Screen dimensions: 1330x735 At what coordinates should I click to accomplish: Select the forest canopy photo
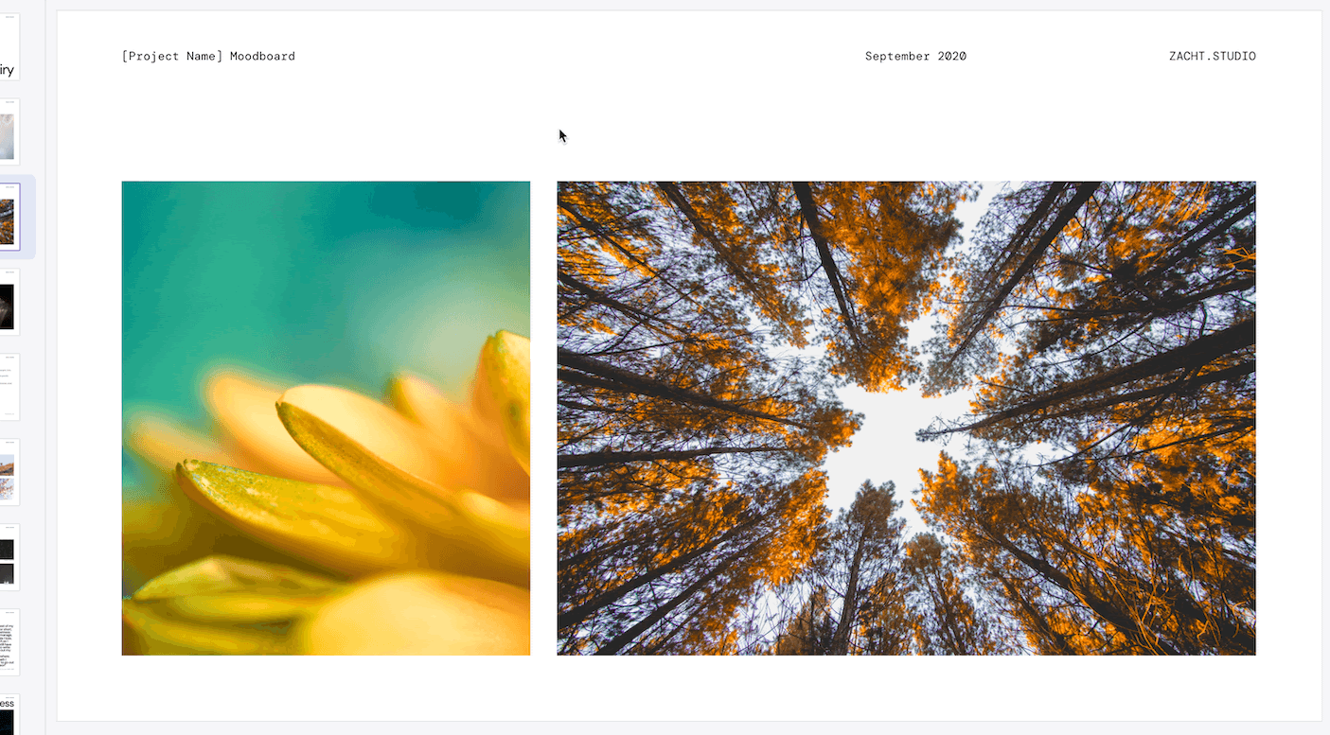906,418
